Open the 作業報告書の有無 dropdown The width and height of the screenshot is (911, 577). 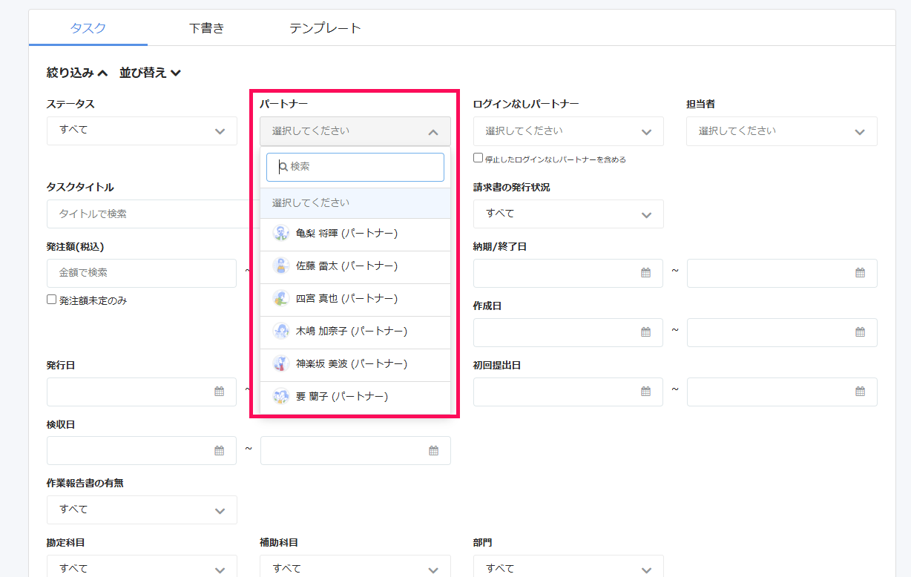[142, 510]
